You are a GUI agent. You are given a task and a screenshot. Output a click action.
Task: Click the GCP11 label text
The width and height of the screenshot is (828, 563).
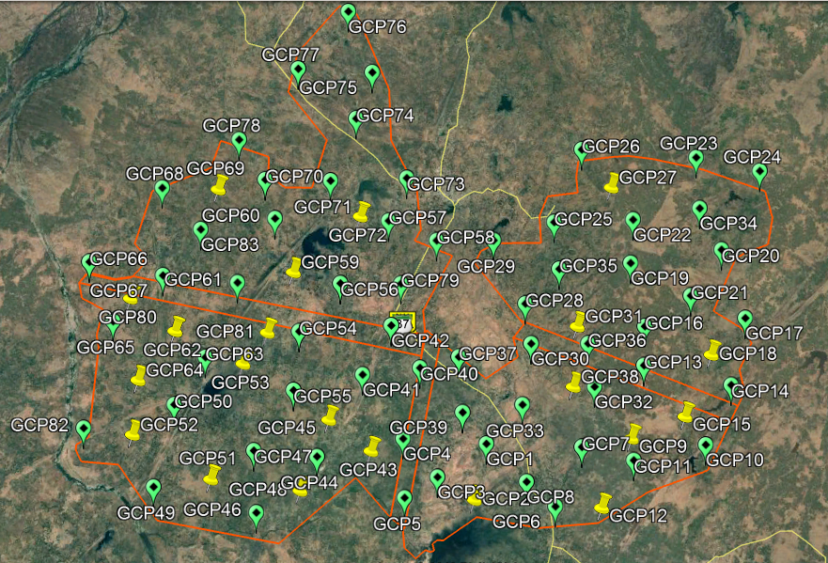coord(662,463)
